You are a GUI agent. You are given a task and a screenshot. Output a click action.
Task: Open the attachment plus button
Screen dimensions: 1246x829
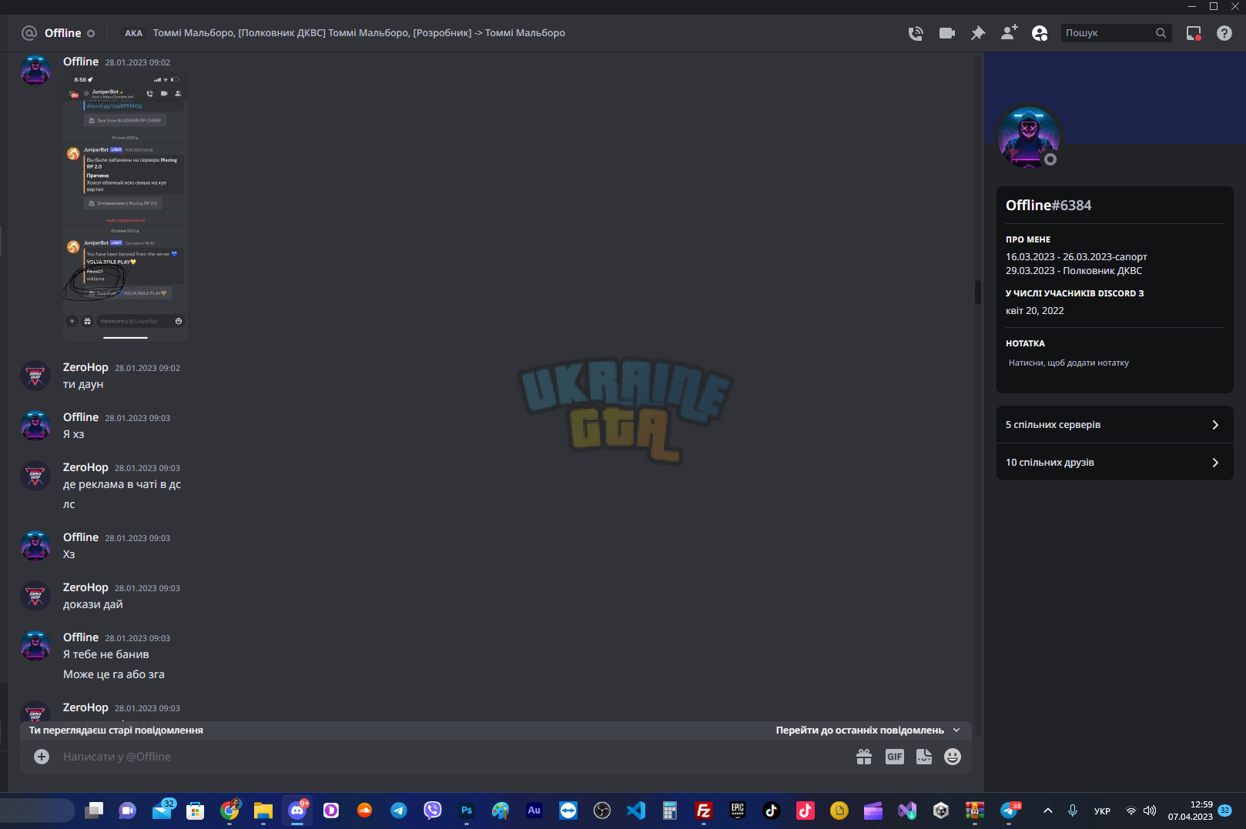click(x=42, y=757)
